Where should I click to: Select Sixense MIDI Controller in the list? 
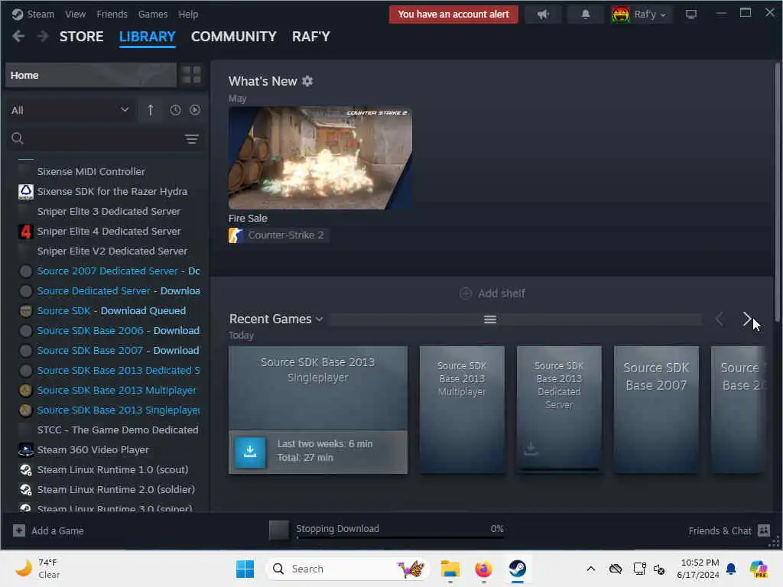tap(91, 171)
